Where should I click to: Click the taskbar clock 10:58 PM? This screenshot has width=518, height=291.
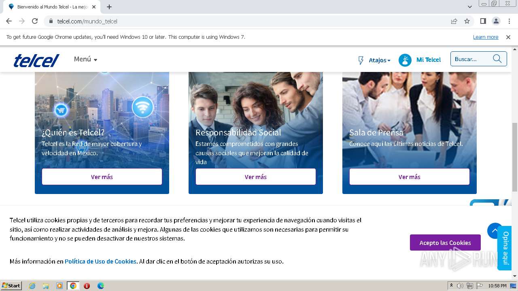[497, 286]
